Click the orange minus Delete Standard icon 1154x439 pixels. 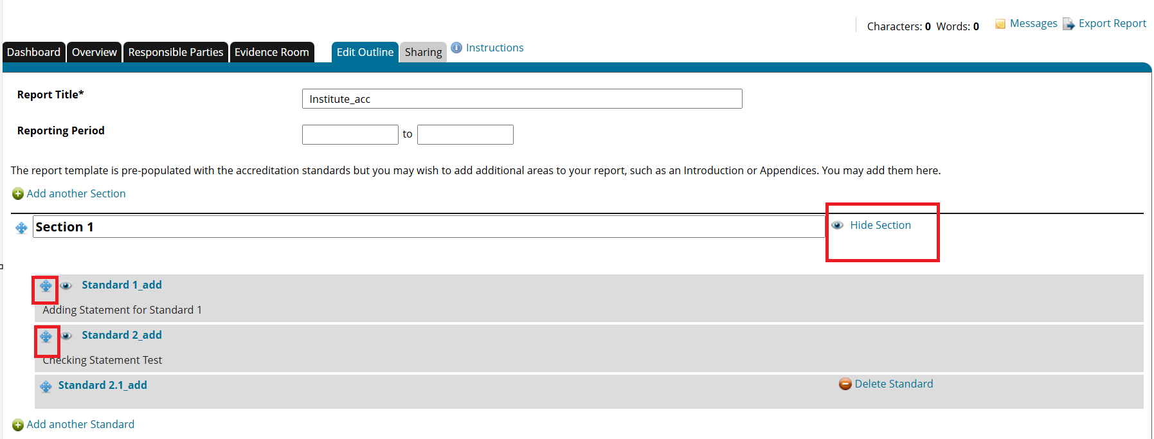tap(845, 384)
